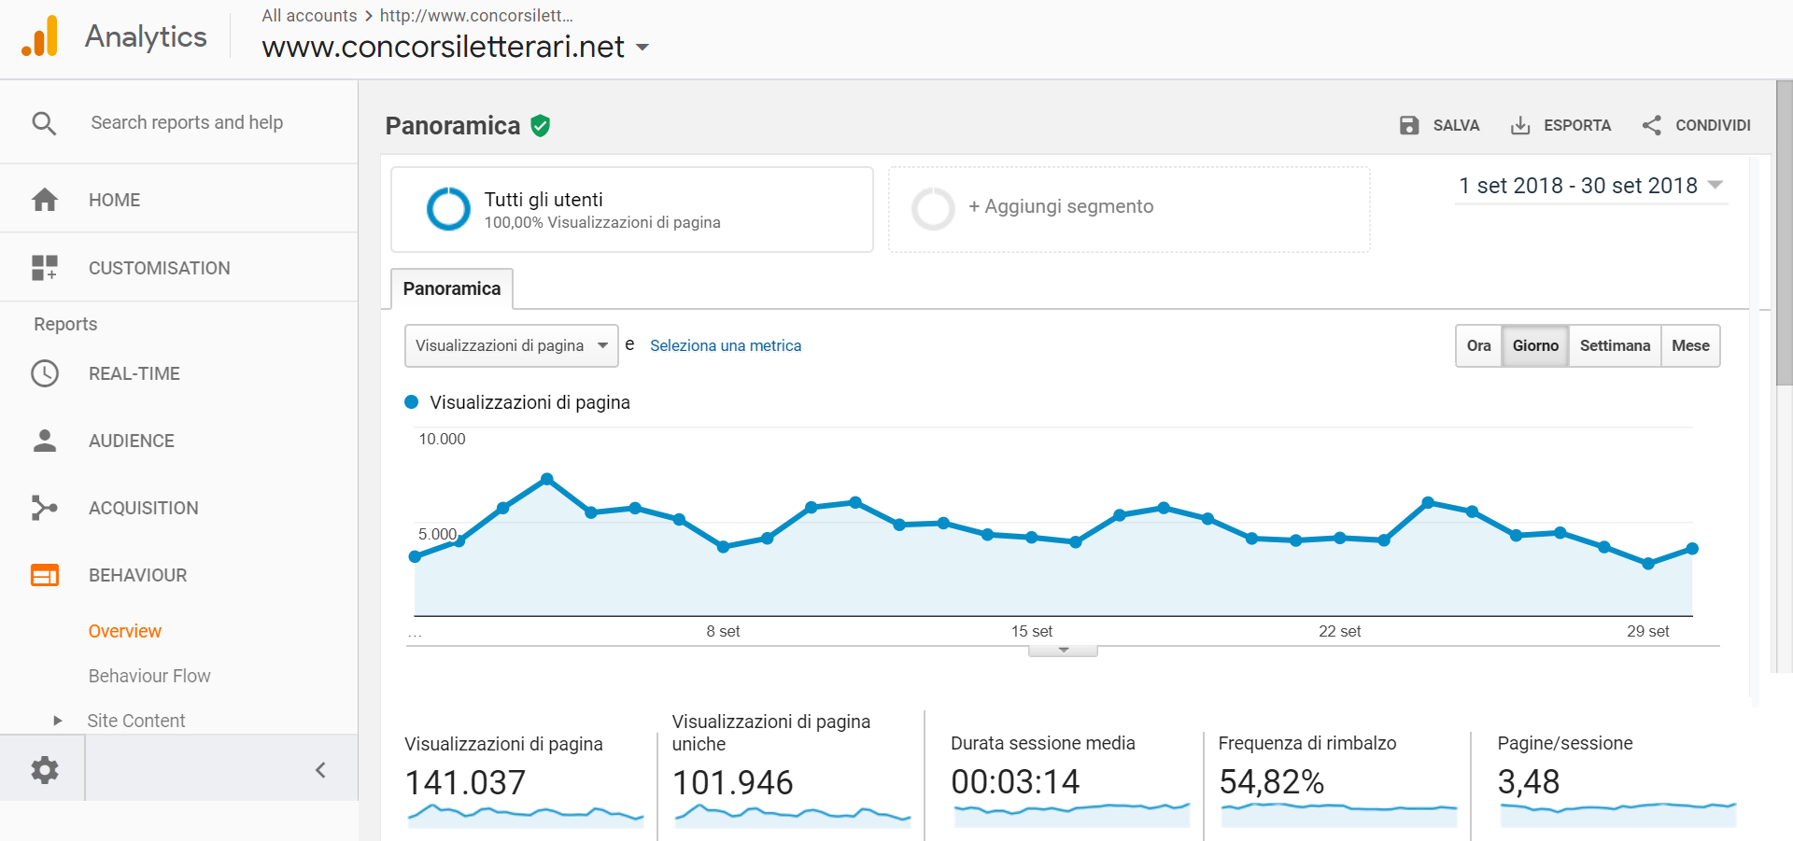Select Ora chart granularity
Screen dimensions: 1793x841
(x=1478, y=345)
